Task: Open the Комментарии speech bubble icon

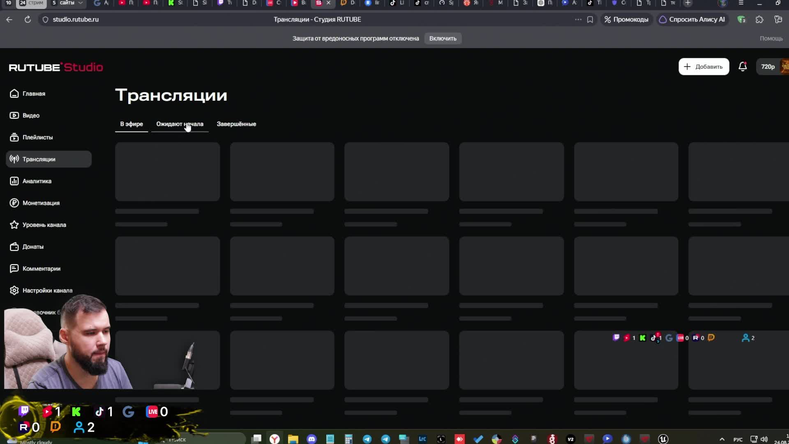Action: point(14,268)
